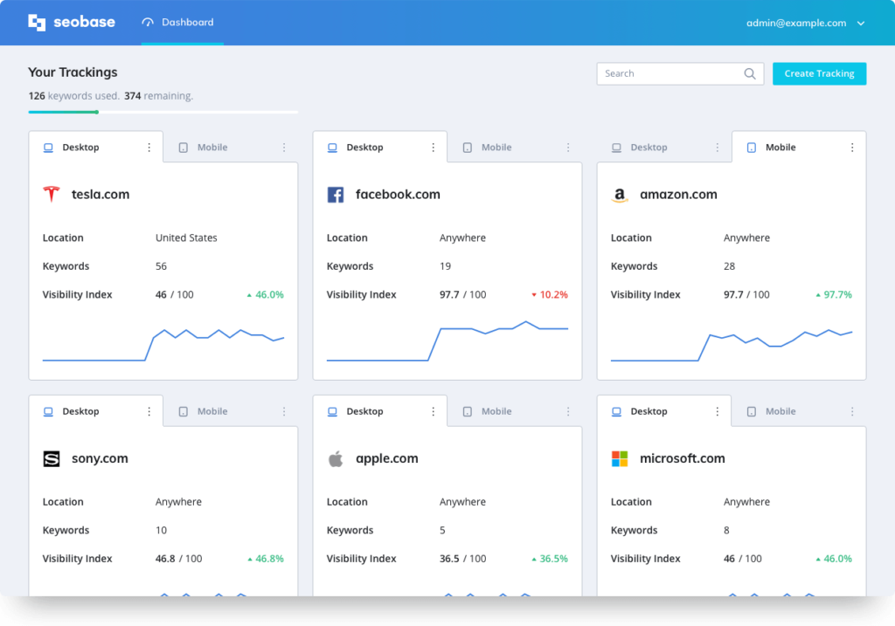Click the Facebook logo icon
Screen dimensions: 895x626
(x=336, y=195)
